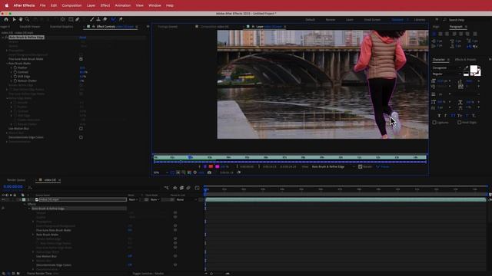Open the Animation menu
This screenshot has height=276, width=492.
pos(123,5)
